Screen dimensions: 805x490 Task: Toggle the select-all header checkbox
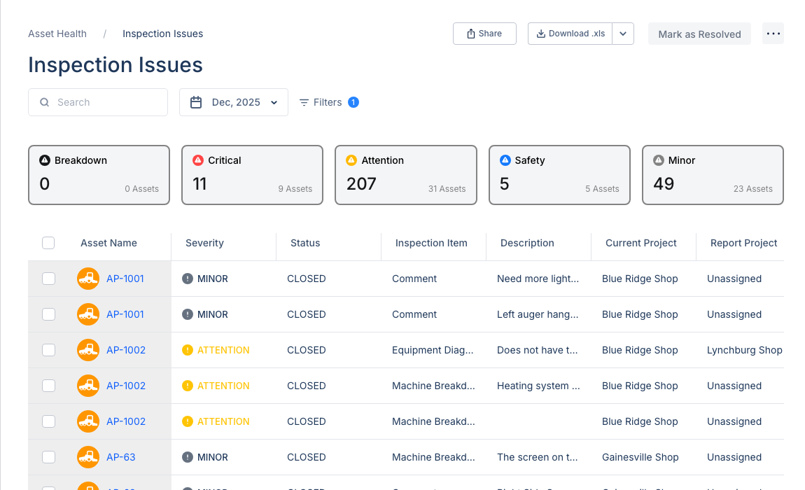tap(48, 243)
